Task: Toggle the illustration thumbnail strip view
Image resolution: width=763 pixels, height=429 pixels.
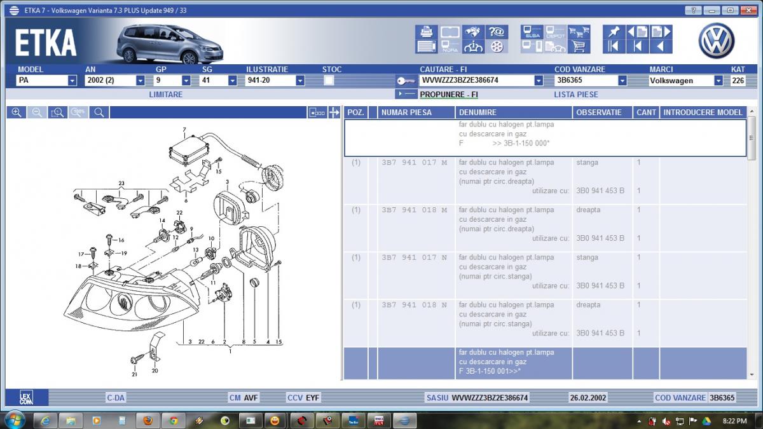Action: 317,112
